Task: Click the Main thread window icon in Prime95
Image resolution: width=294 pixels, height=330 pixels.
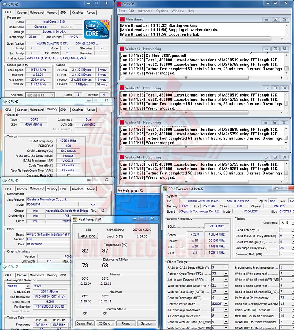Action: pos(122,19)
